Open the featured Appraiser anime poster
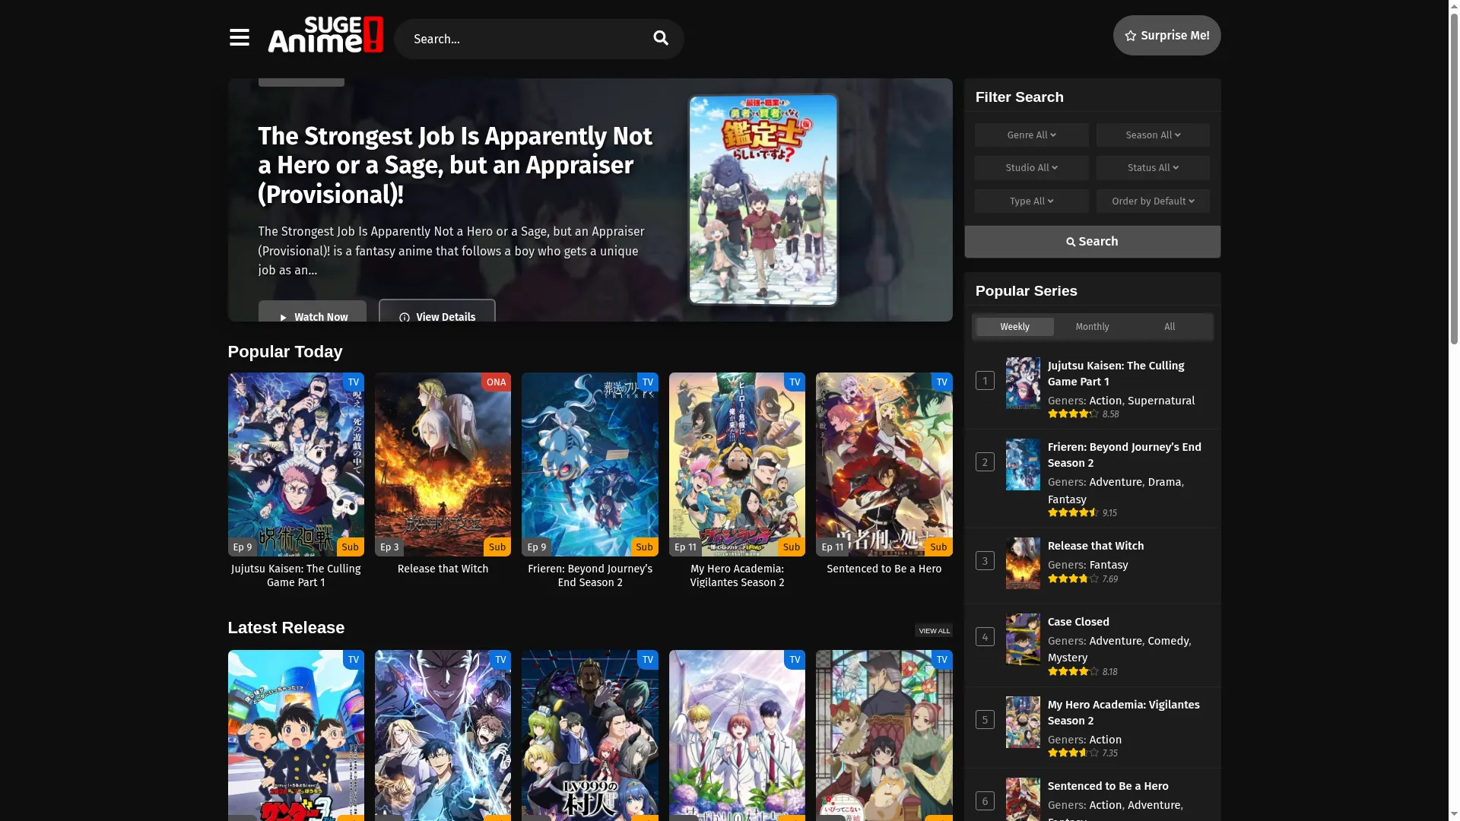The height and width of the screenshot is (821, 1460). pyautogui.click(x=763, y=199)
